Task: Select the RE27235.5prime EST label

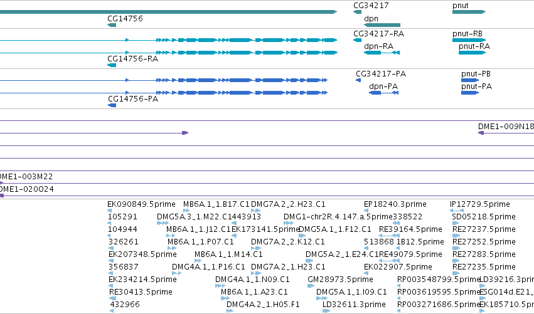Action: click(484, 267)
